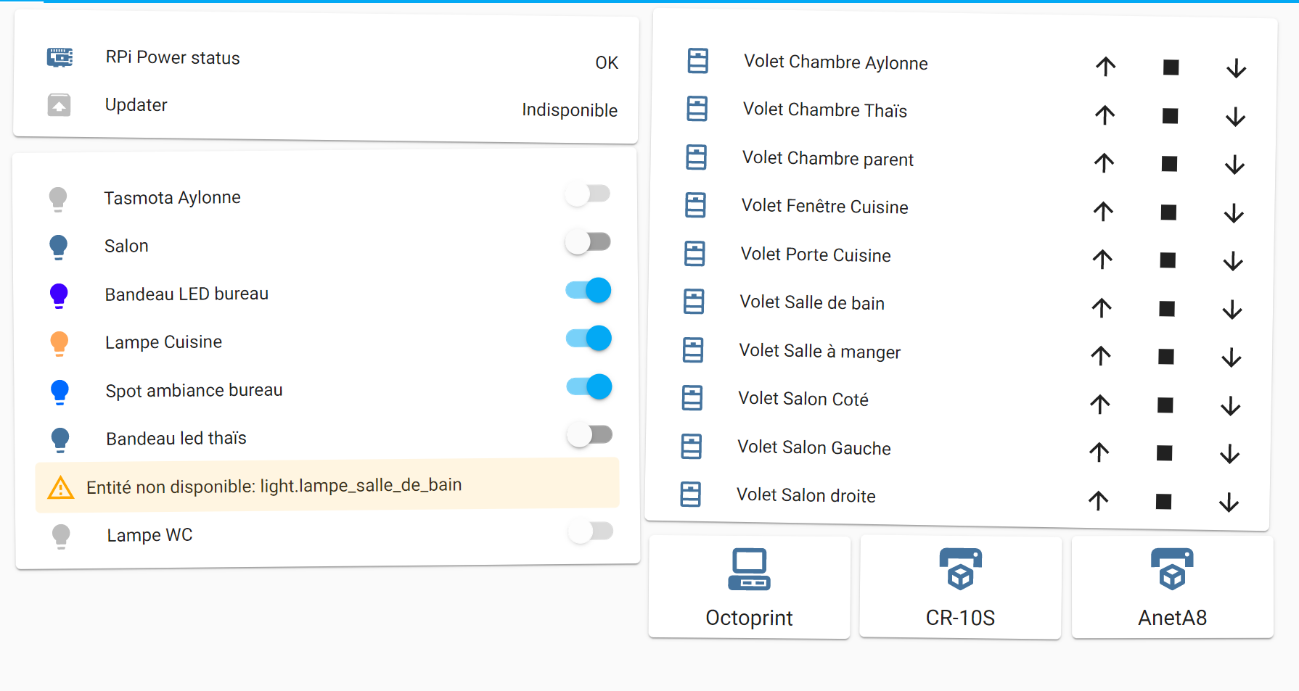Open Volet Chambre Aylonne up arrow

pos(1105,67)
